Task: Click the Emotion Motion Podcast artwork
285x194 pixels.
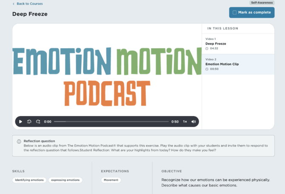Action: 107,76
